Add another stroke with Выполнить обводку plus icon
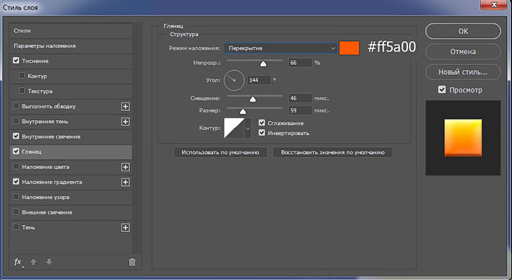 (126, 107)
